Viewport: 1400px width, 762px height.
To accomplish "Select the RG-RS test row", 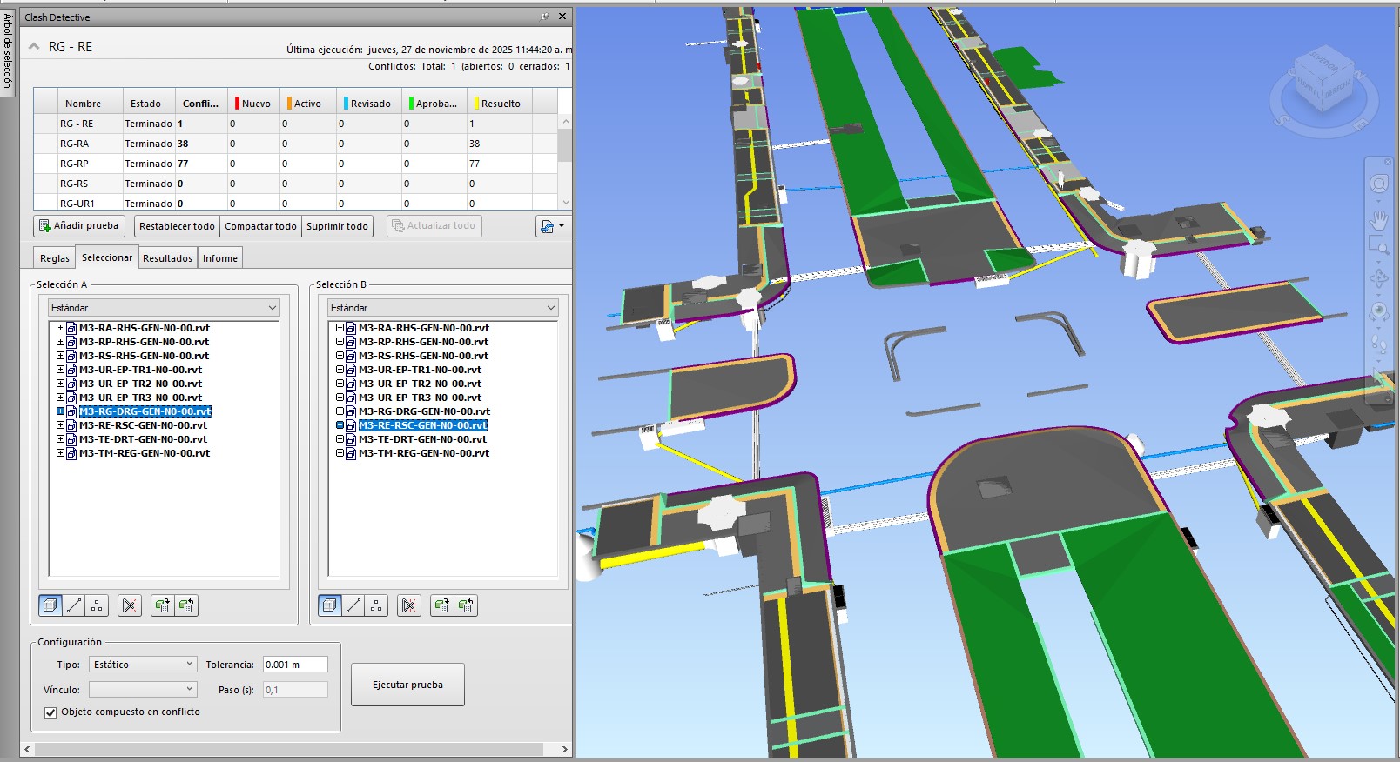I will 295,184.
